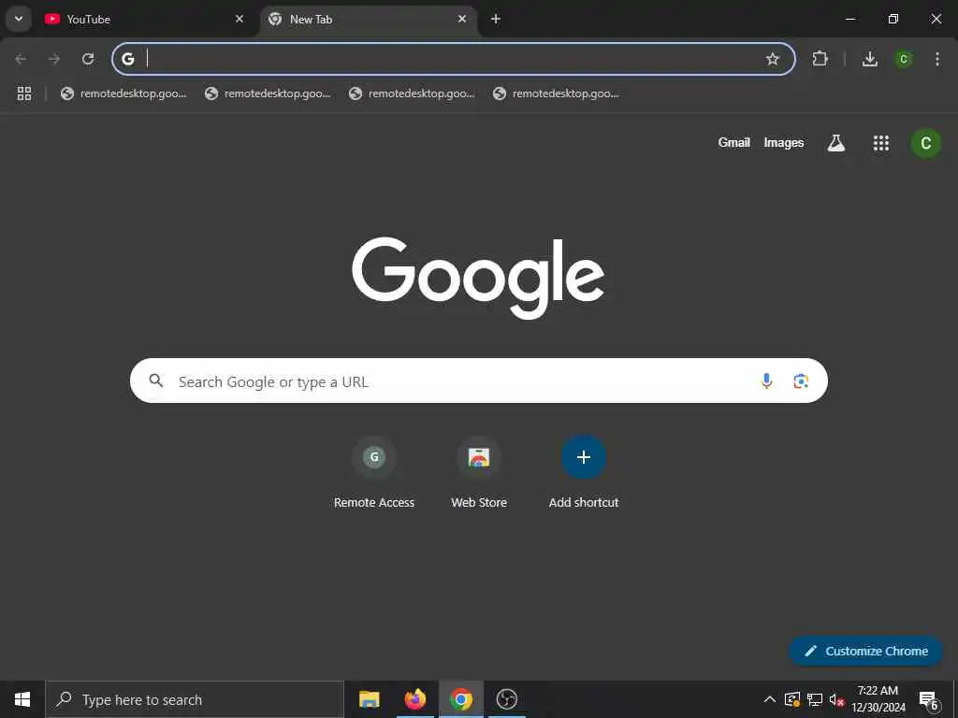
Task: Click the security warning tray icon
Action: pos(792,699)
